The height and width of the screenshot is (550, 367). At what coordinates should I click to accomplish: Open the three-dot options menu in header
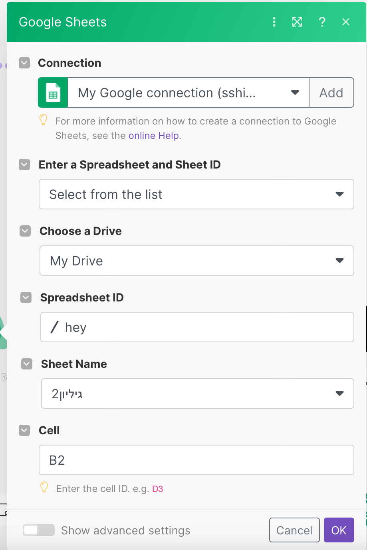point(274,22)
